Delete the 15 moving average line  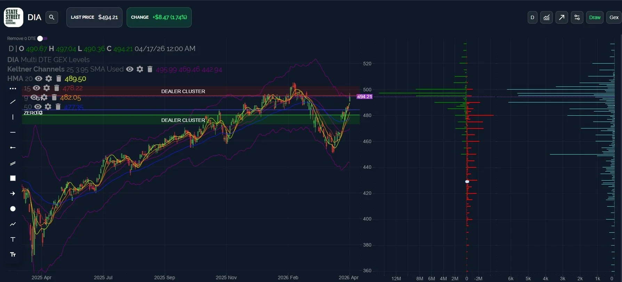point(57,88)
